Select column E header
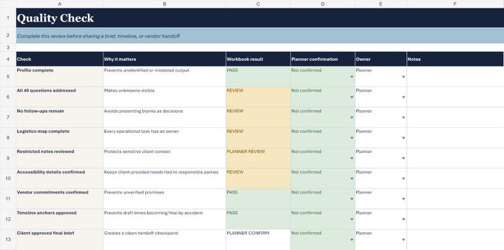Screen dimensions: 504x250 coord(381,4)
